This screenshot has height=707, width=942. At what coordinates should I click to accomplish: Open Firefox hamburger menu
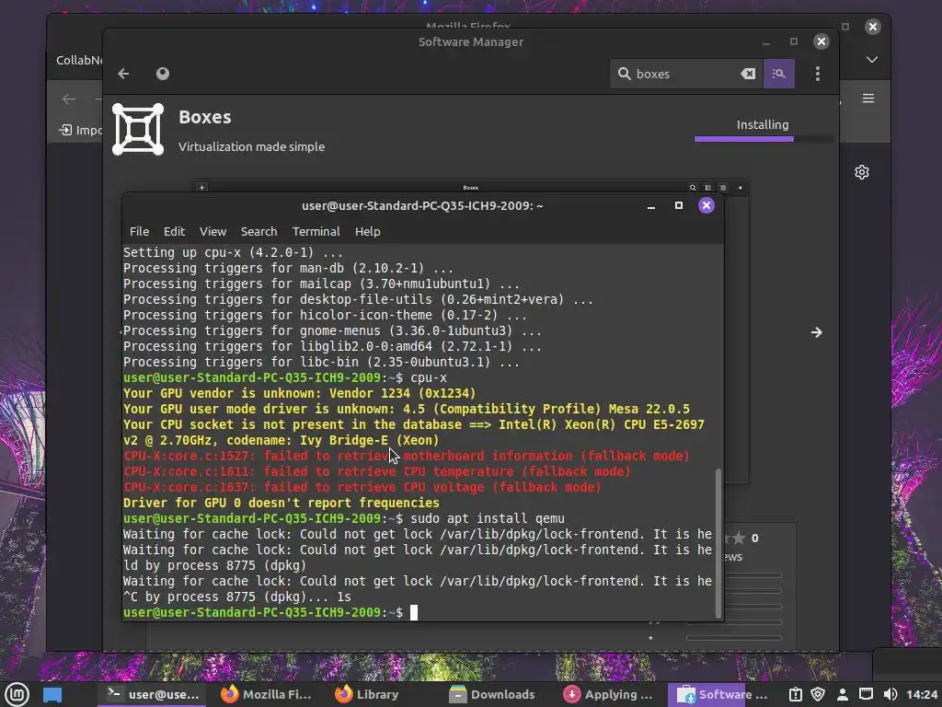click(868, 98)
